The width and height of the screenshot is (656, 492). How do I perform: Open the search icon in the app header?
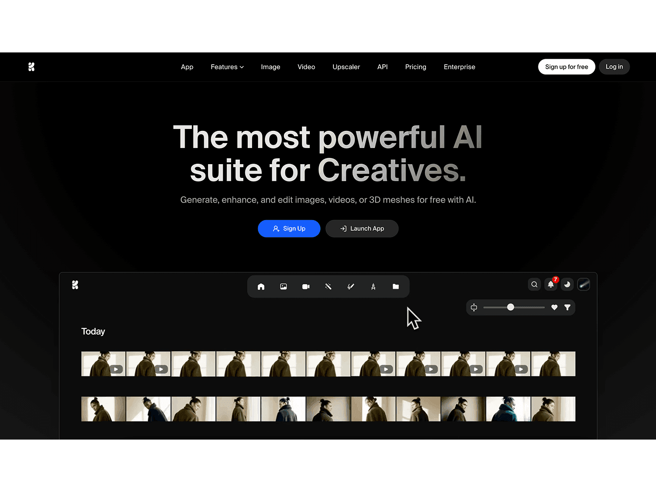[x=534, y=284]
